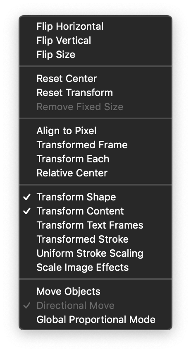Select Flip Vertical menu entry
The width and height of the screenshot is (191, 352).
(x=95, y=41)
